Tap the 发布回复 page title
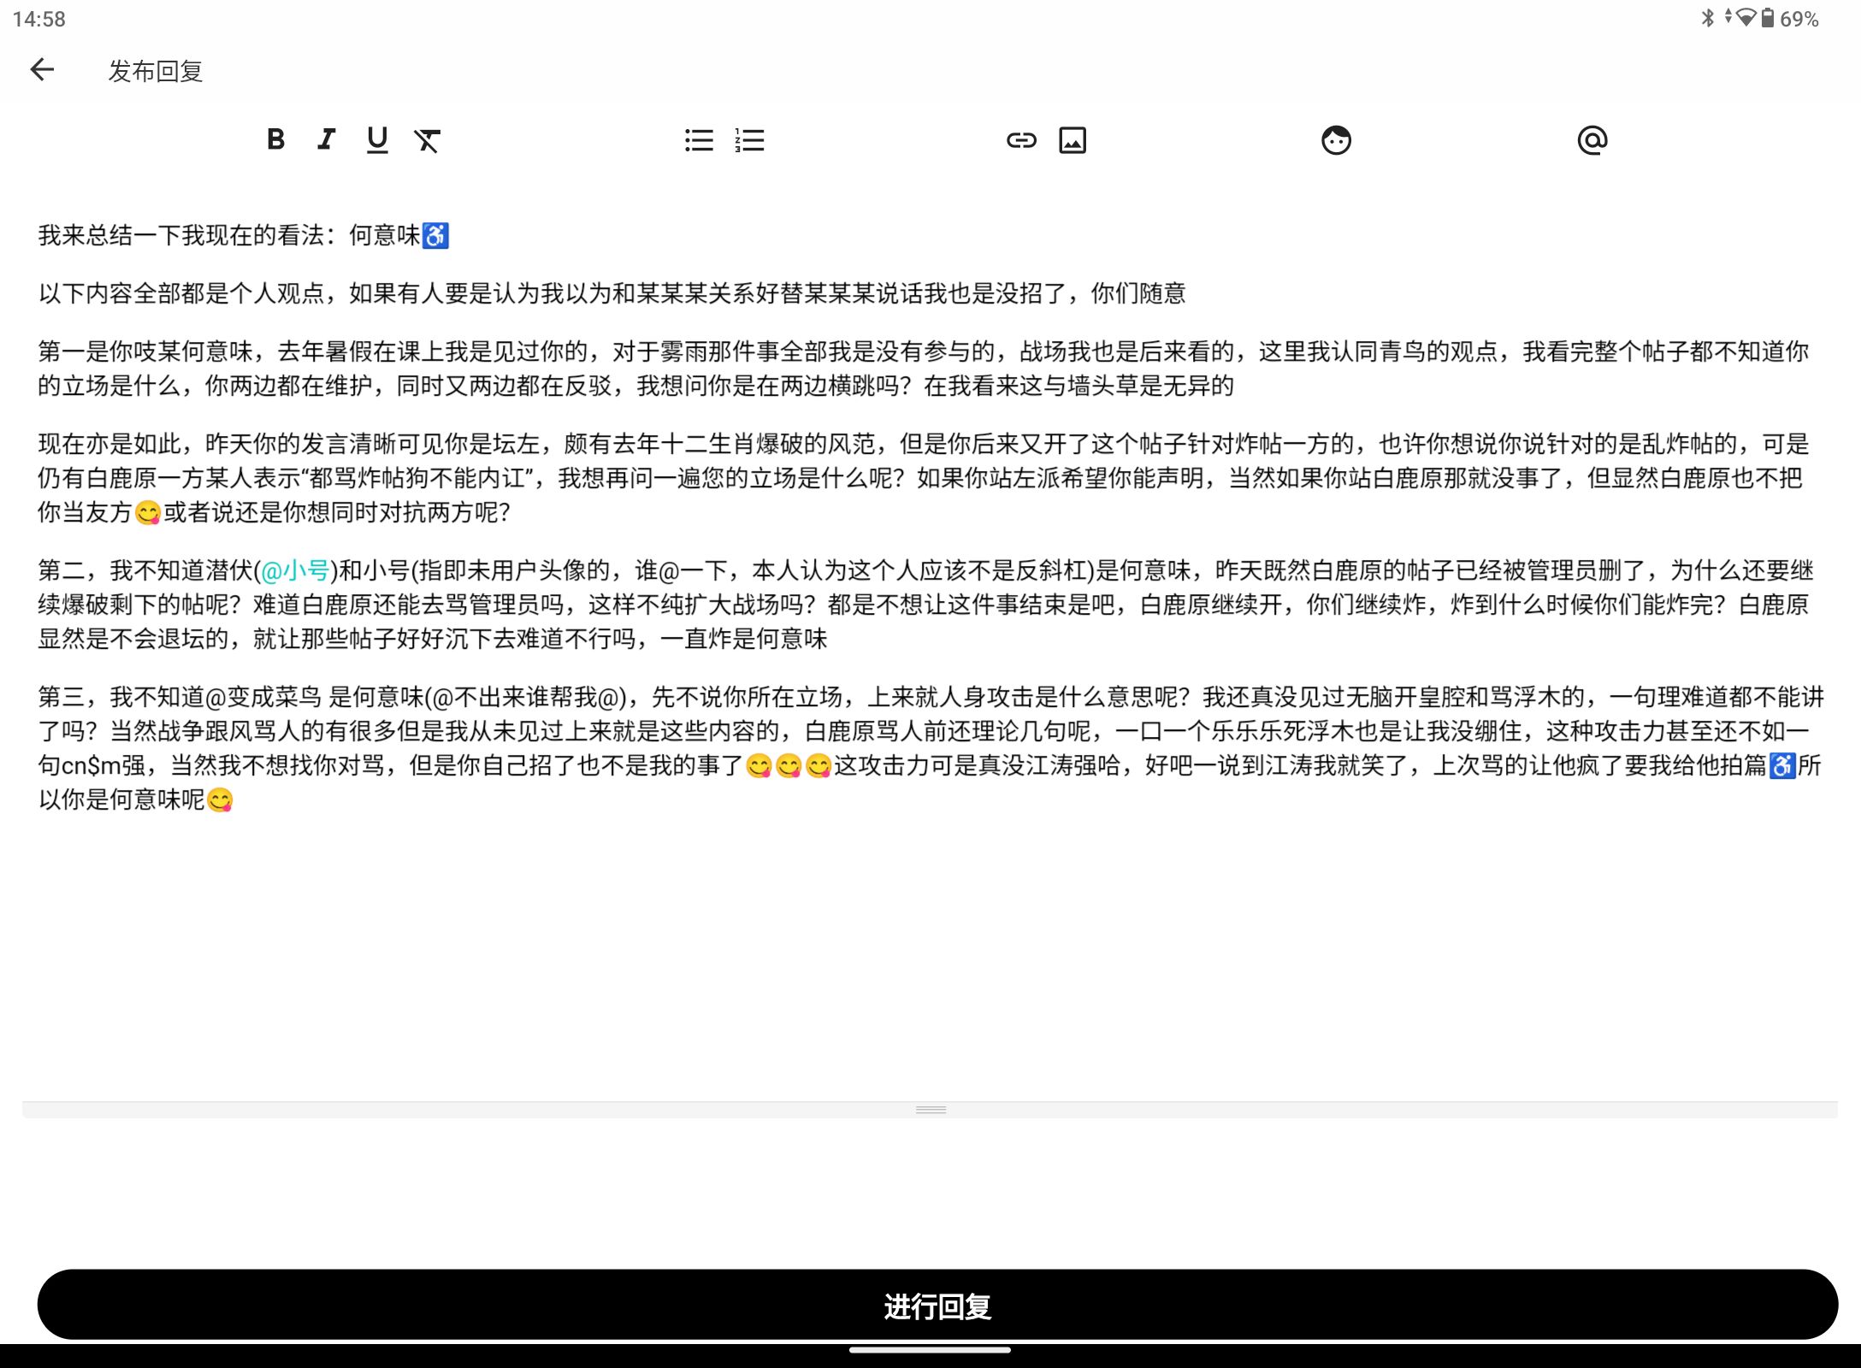Viewport: 1861px width, 1368px height. [156, 71]
